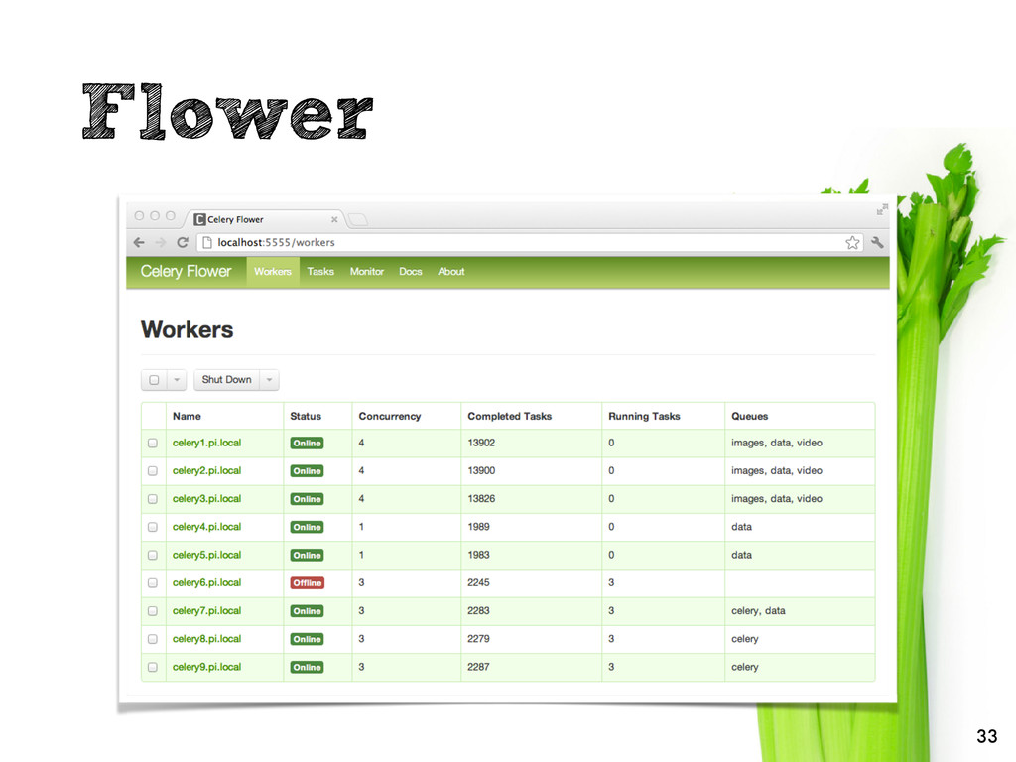Check the celery3.pi.local checkbox
The image size is (1016, 762).
[153, 499]
